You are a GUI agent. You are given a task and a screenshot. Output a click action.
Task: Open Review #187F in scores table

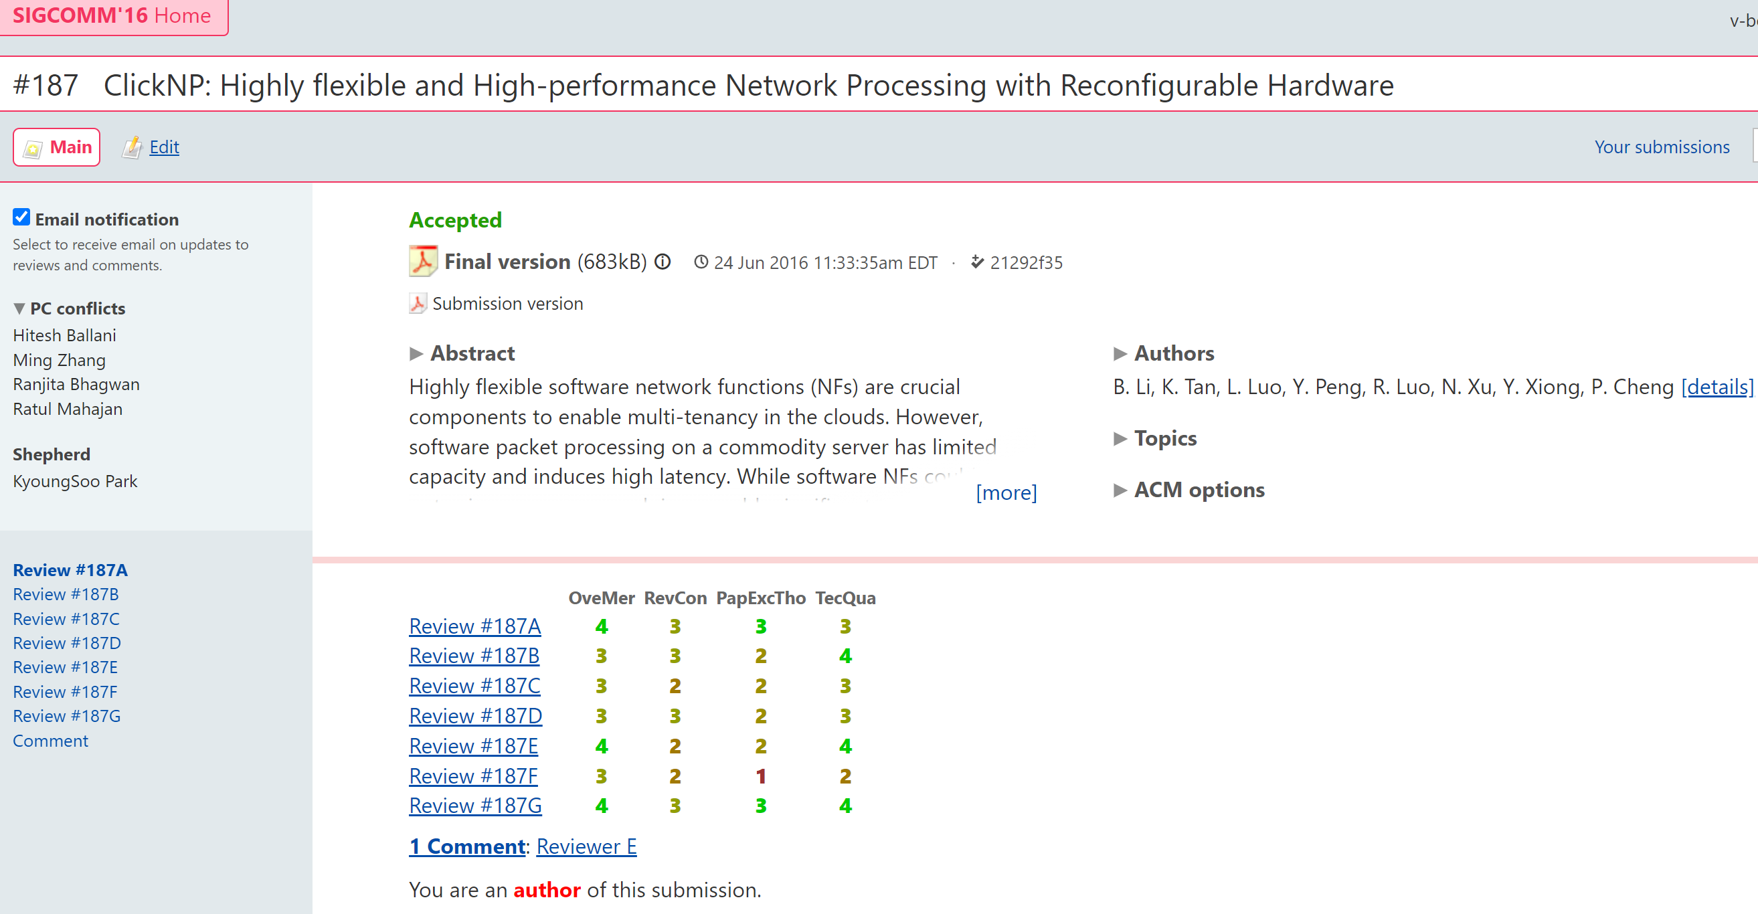tap(474, 775)
